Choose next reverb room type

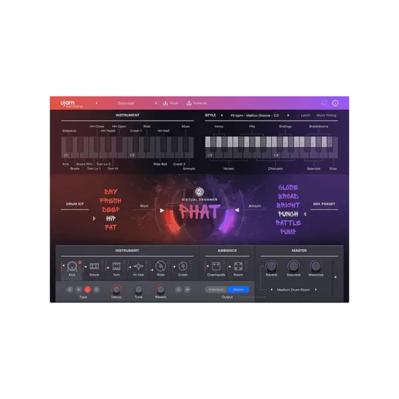(316, 289)
